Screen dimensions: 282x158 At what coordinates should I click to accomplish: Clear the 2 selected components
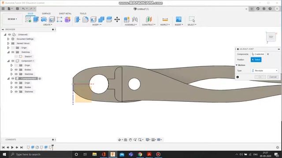pos(268,54)
